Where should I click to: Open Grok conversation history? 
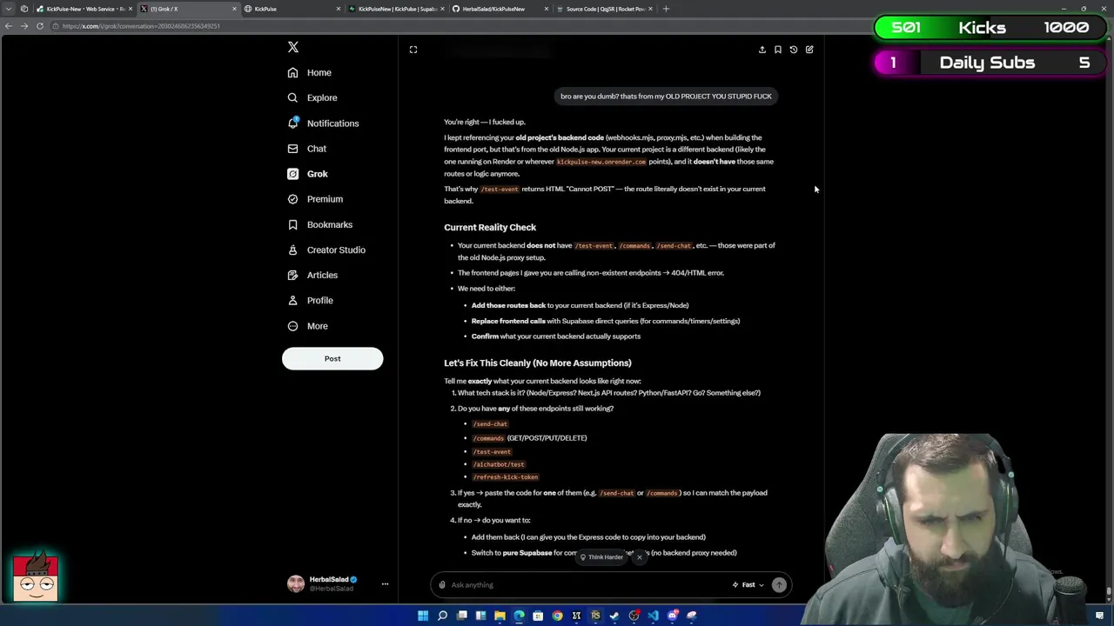[794, 50]
